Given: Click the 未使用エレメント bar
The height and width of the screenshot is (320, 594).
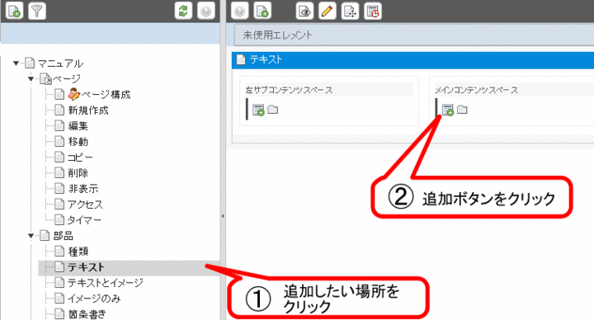Looking at the screenshot, I should tap(413, 35).
